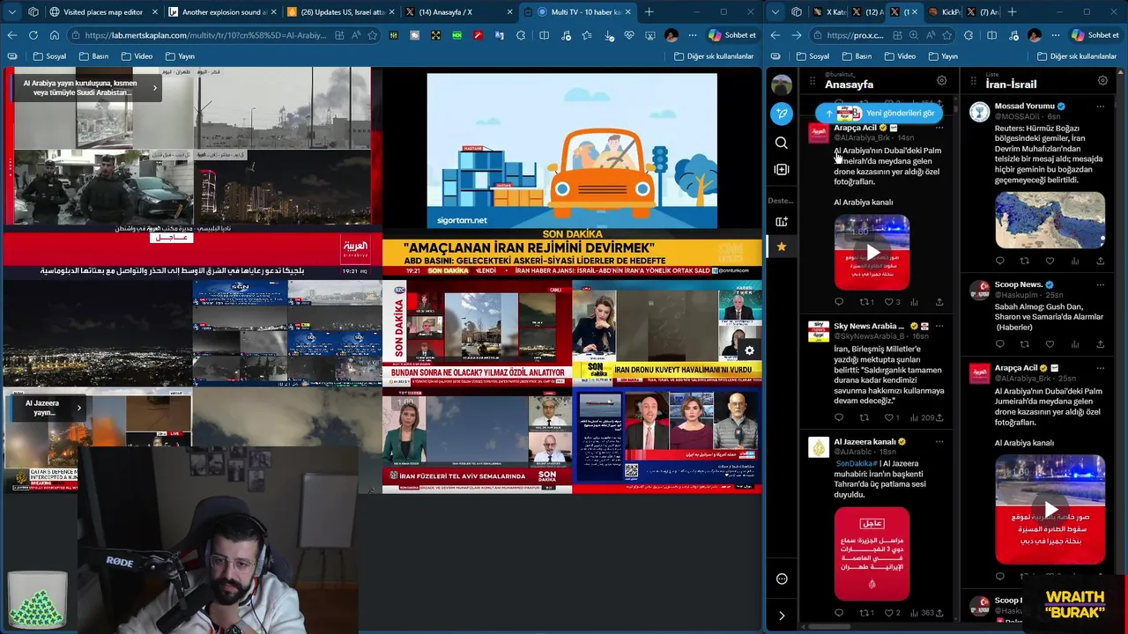Reload page in left browser window
This screenshot has width=1128, height=634.
(x=33, y=35)
